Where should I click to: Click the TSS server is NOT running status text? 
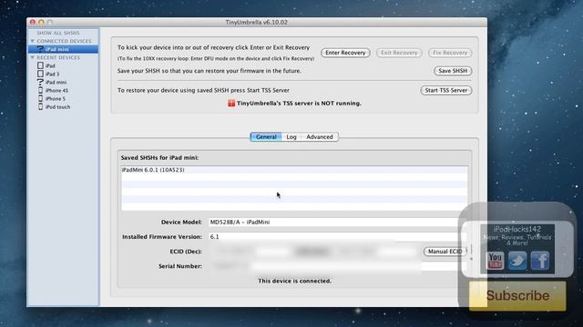click(x=299, y=103)
